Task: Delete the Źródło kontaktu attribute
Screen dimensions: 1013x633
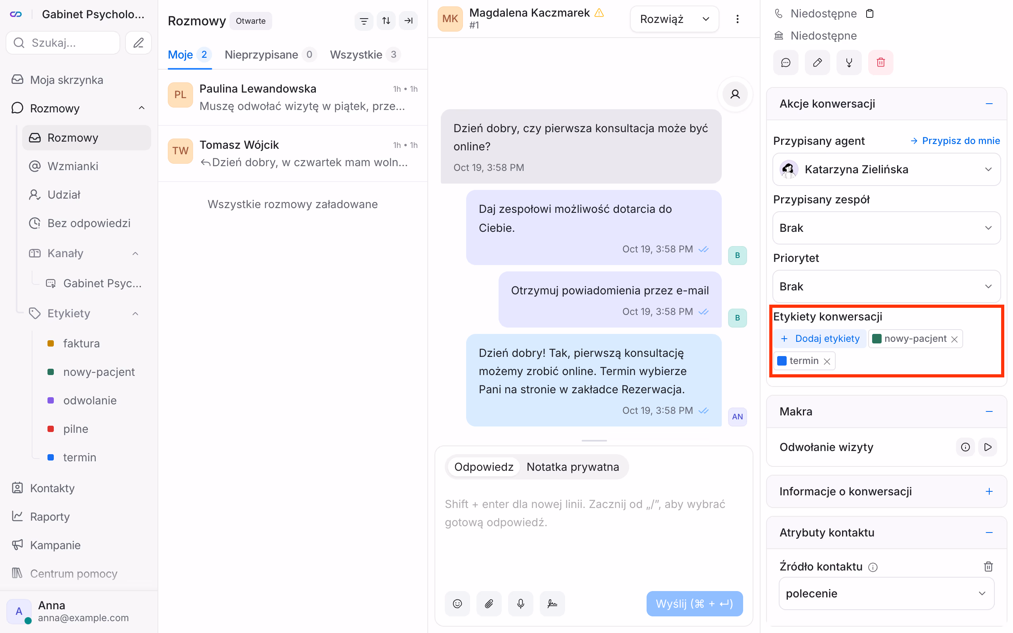Action: [988, 567]
